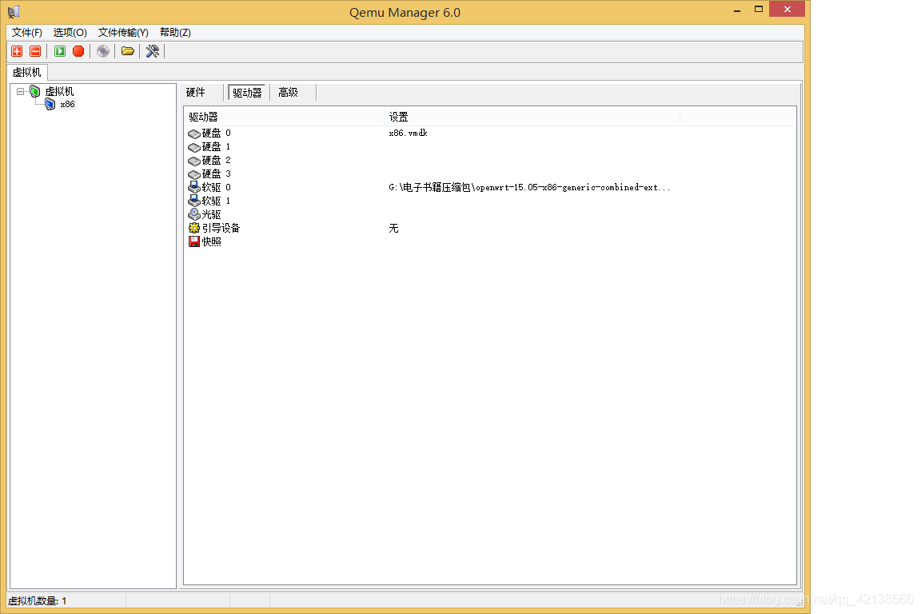
Task: Minimize the Qemu Manager window
Action: 737,10
